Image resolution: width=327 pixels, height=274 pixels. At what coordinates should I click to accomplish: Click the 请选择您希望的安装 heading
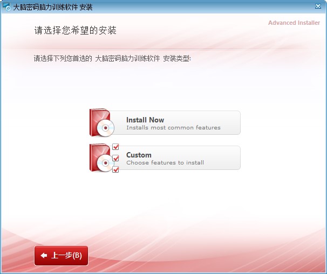(x=76, y=30)
